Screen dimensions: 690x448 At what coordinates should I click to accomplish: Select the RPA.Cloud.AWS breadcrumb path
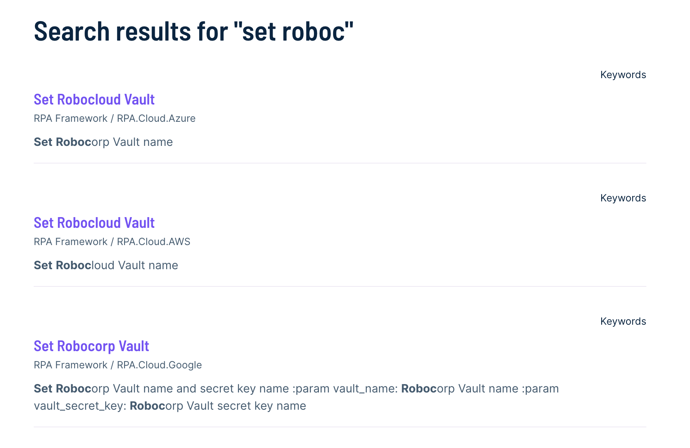click(x=153, y=242)
